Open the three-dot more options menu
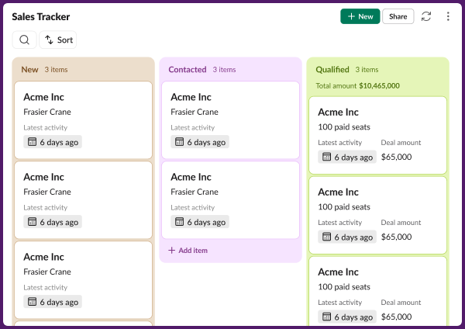Viewport: 465px width, 329px height. [x=448, y=16]
